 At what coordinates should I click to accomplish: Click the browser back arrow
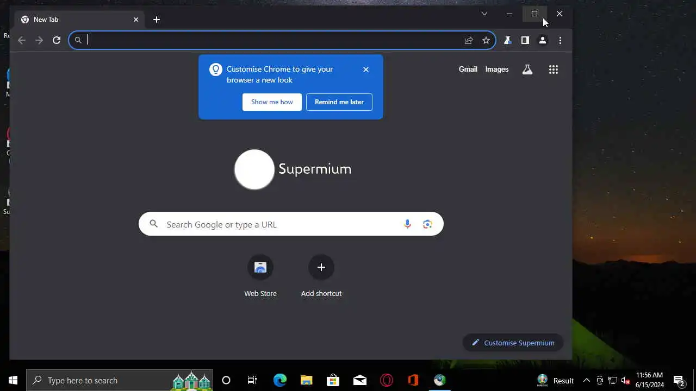point(22,40)
